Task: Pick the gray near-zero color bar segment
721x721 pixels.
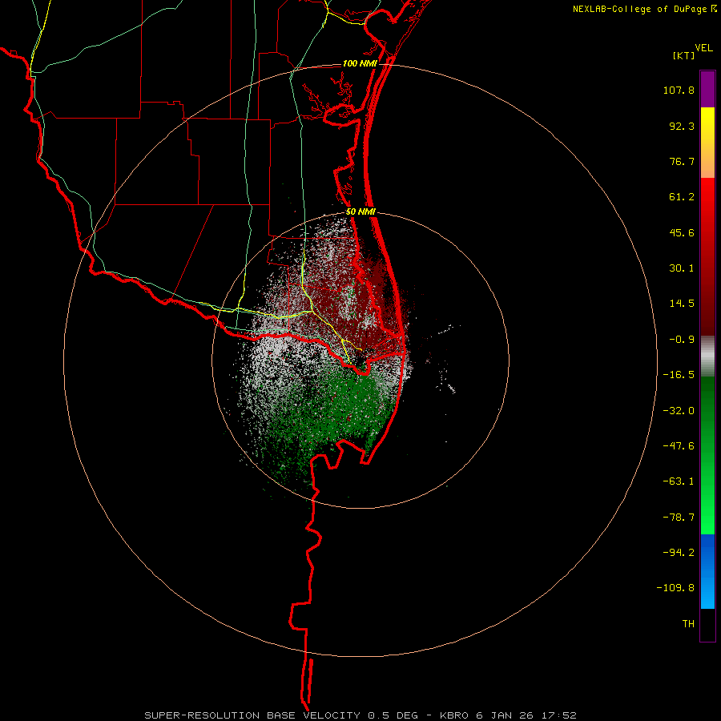Action: click(x=707, y=356)
